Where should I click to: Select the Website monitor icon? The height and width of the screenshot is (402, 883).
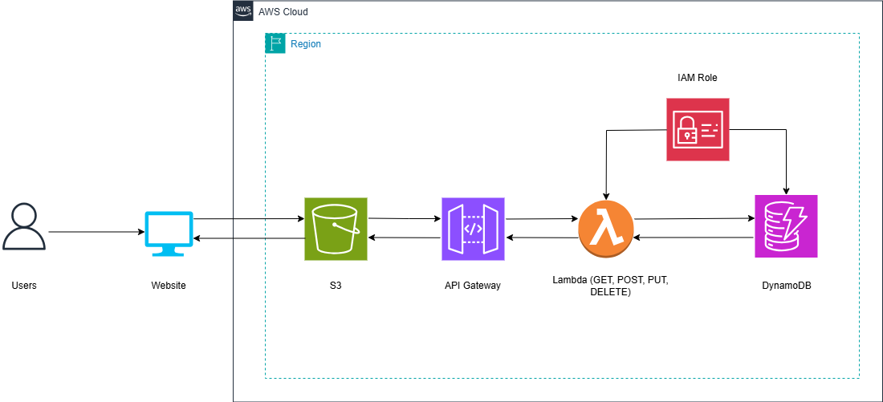169,233
